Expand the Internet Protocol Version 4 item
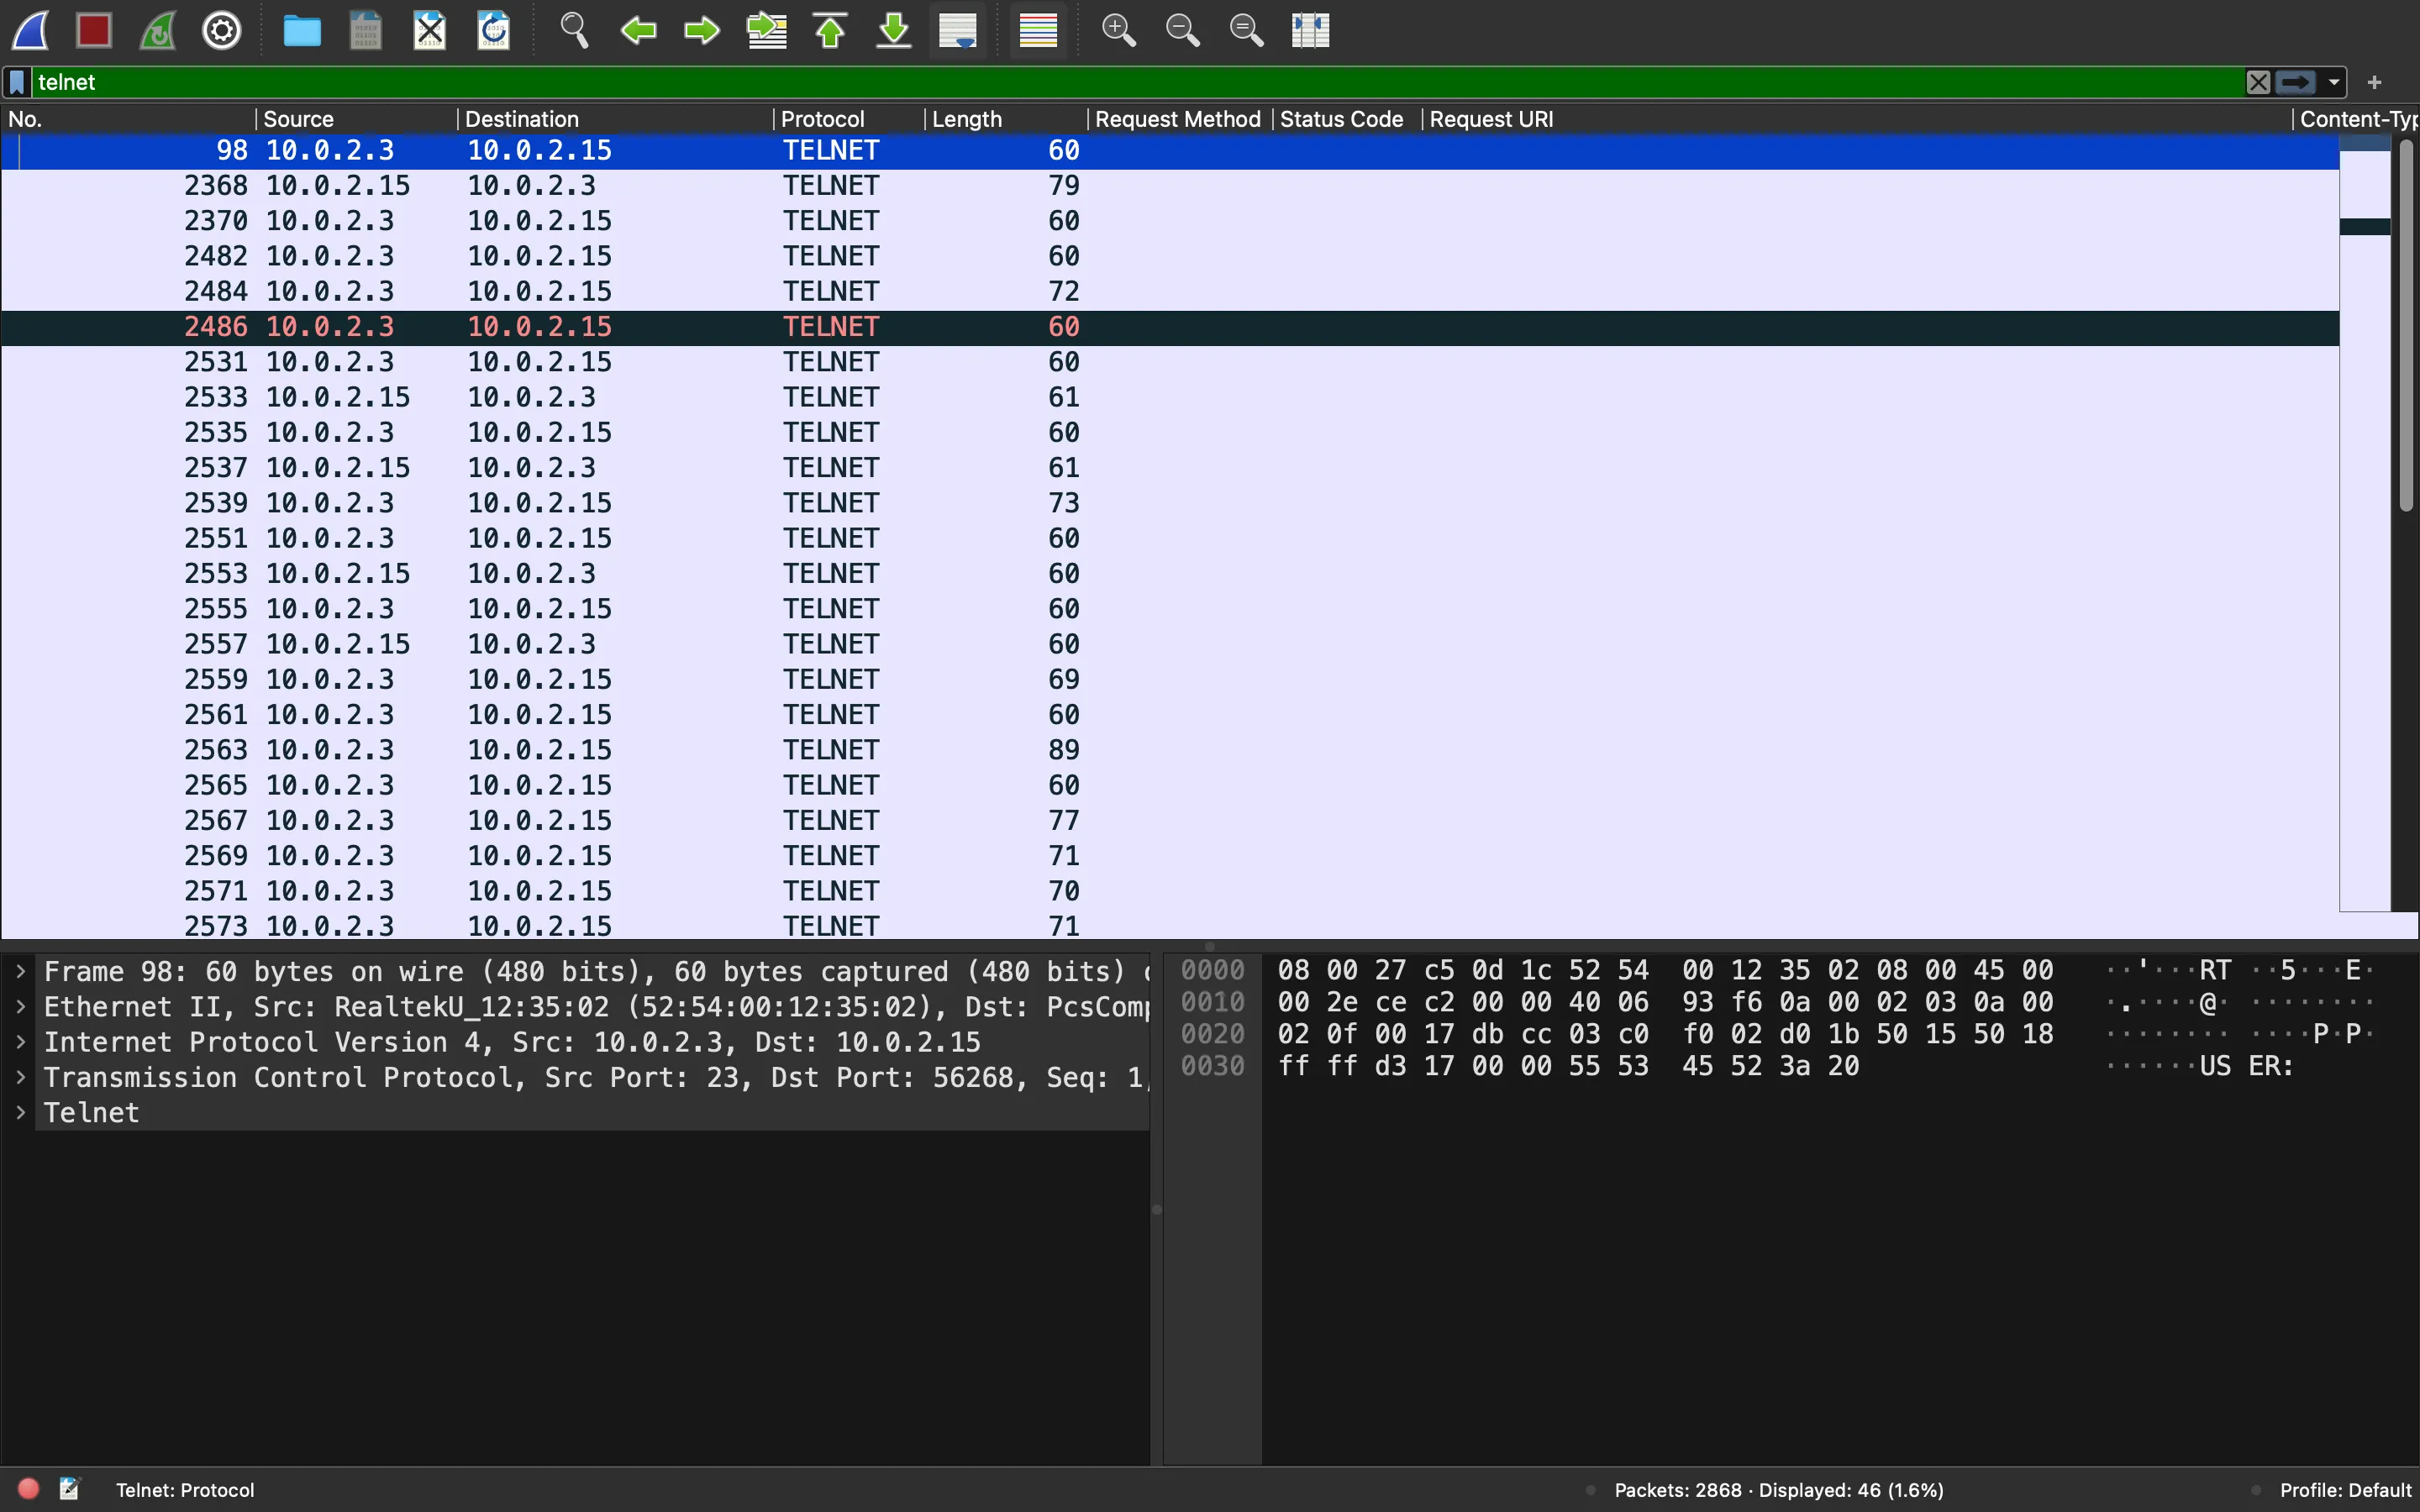The height and width of the screenshot is (1512, 2420). coord(21,1042)
